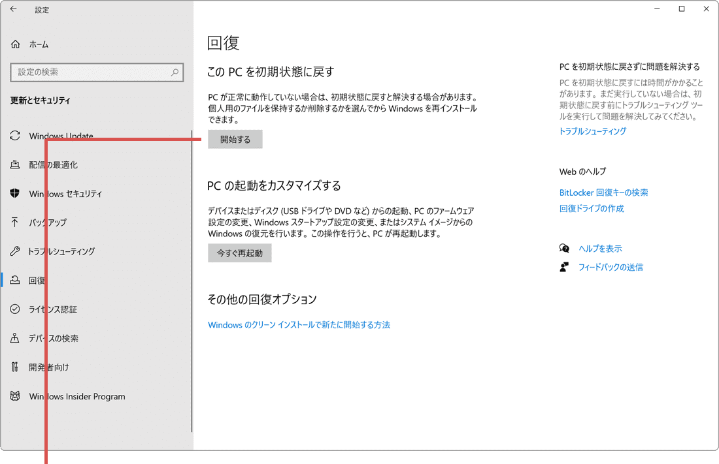The height and width of the screenshot is (464, 719).
Task: Click the 今すぐ再起動 button
Action: 240,253
